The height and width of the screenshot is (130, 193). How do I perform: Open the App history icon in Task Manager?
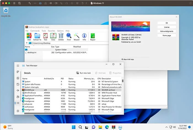tap(18, 84)
